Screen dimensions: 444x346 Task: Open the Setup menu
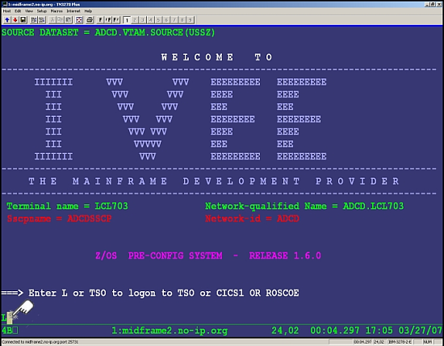[42, 11]
